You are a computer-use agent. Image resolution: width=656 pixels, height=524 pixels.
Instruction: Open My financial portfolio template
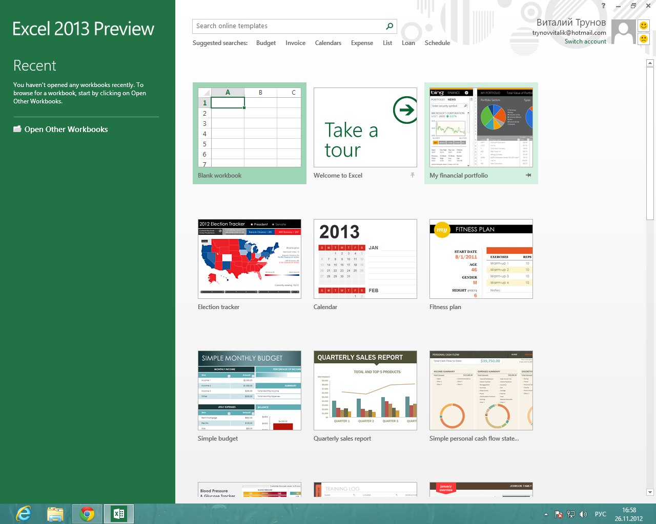tap(481, 133)
